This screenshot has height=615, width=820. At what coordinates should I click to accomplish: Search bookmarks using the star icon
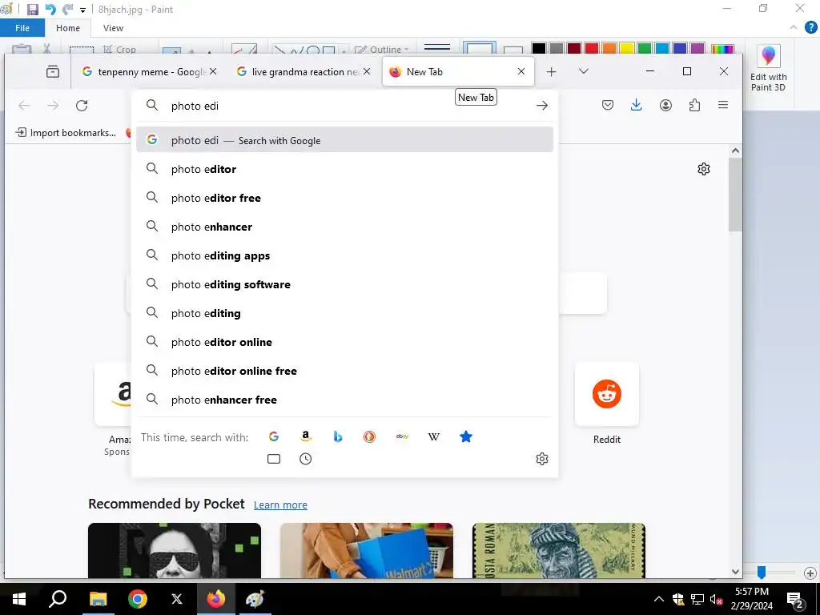click(x=466, y=436)
